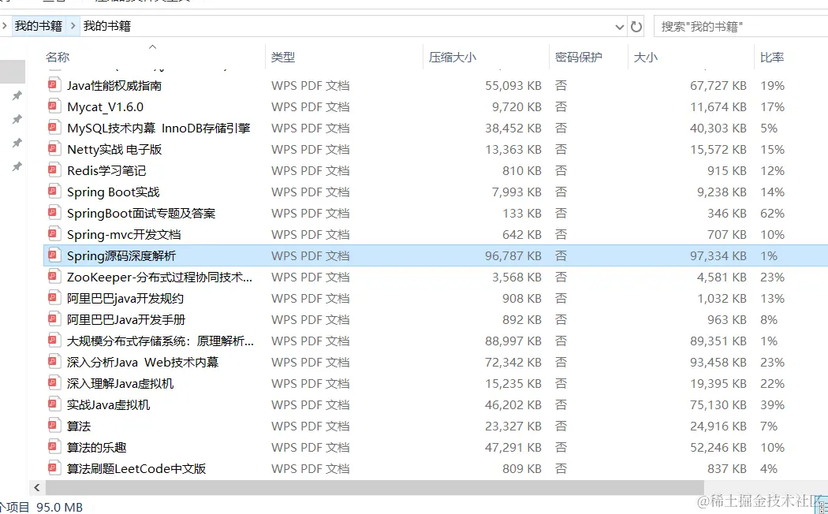Open the 算法刷题LeetCode中文版 file icon
This screenshot has width=828, height=514.
click(54, 468)
